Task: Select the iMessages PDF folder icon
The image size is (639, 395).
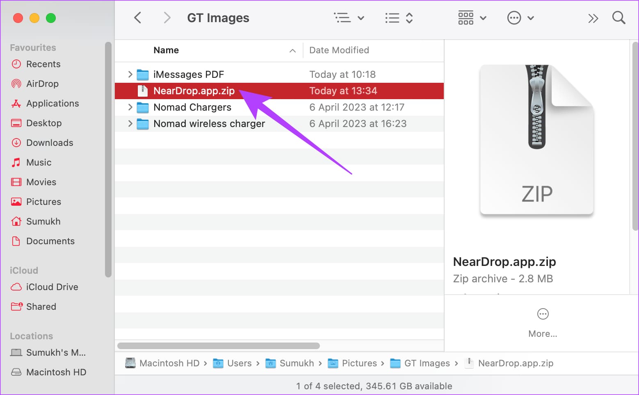Action: [142, 75]
